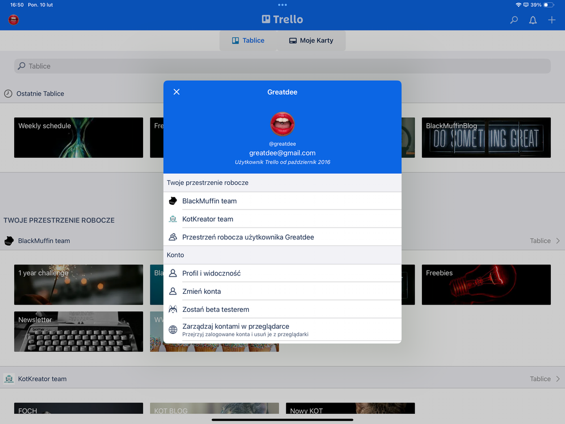Image resolution: width=565 pixels, height=424 pixels.
Task: Tap the plus icon to create board
Action: coord(551,20)
